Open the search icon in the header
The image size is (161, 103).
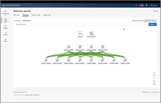pyautogui.click(x=136, y=5)
